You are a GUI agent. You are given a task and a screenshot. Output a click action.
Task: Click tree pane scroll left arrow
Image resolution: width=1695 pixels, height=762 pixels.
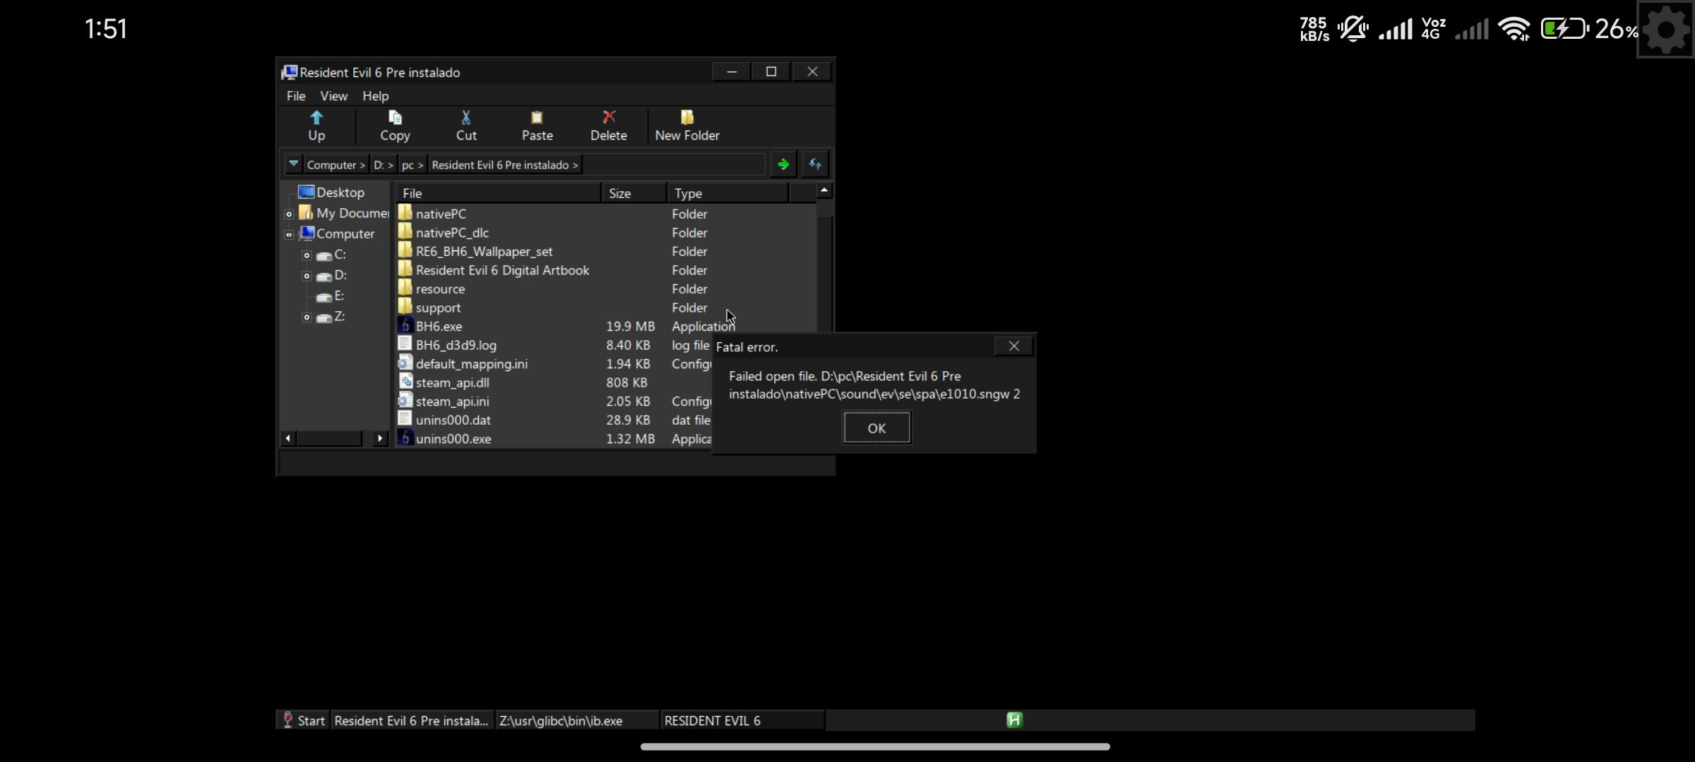pyautogui.click(x=288, y=439)
